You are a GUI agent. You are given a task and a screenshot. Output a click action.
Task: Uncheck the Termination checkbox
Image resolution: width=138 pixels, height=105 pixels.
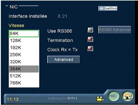[x=90, y=39]
